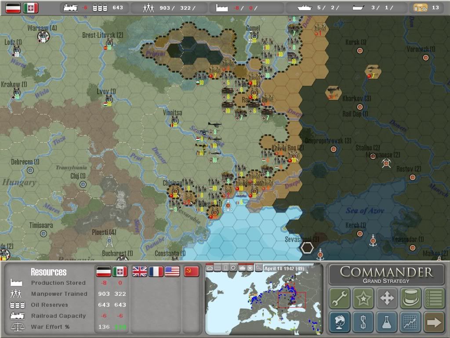Select the unit at Krakow (1)
The height and width of the screenshot is (338, 450).
(x=17, y=94)
